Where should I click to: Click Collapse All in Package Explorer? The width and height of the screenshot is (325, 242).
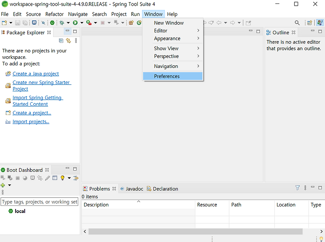(x=61, y=41)
